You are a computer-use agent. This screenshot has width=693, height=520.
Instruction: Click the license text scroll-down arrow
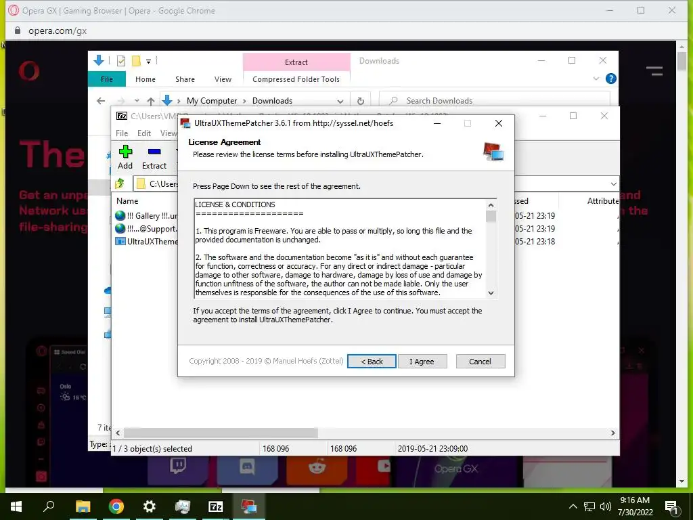click(491, 292)
